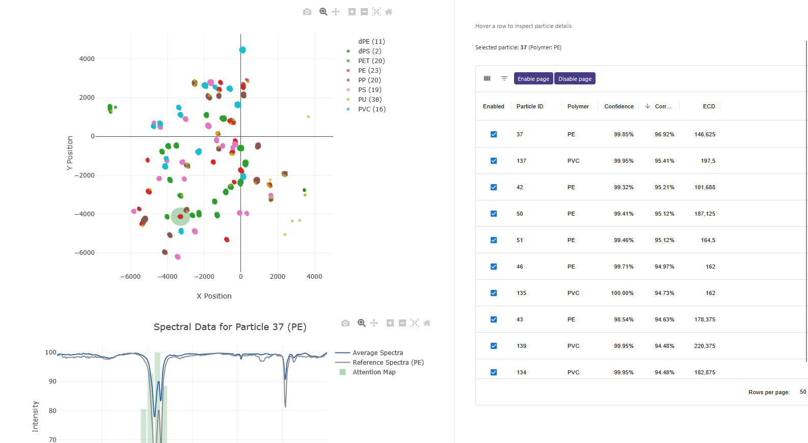Uncheck Enabled checkbox for particle 51
This screenshot has height=443, width=808.
[494, 240]
